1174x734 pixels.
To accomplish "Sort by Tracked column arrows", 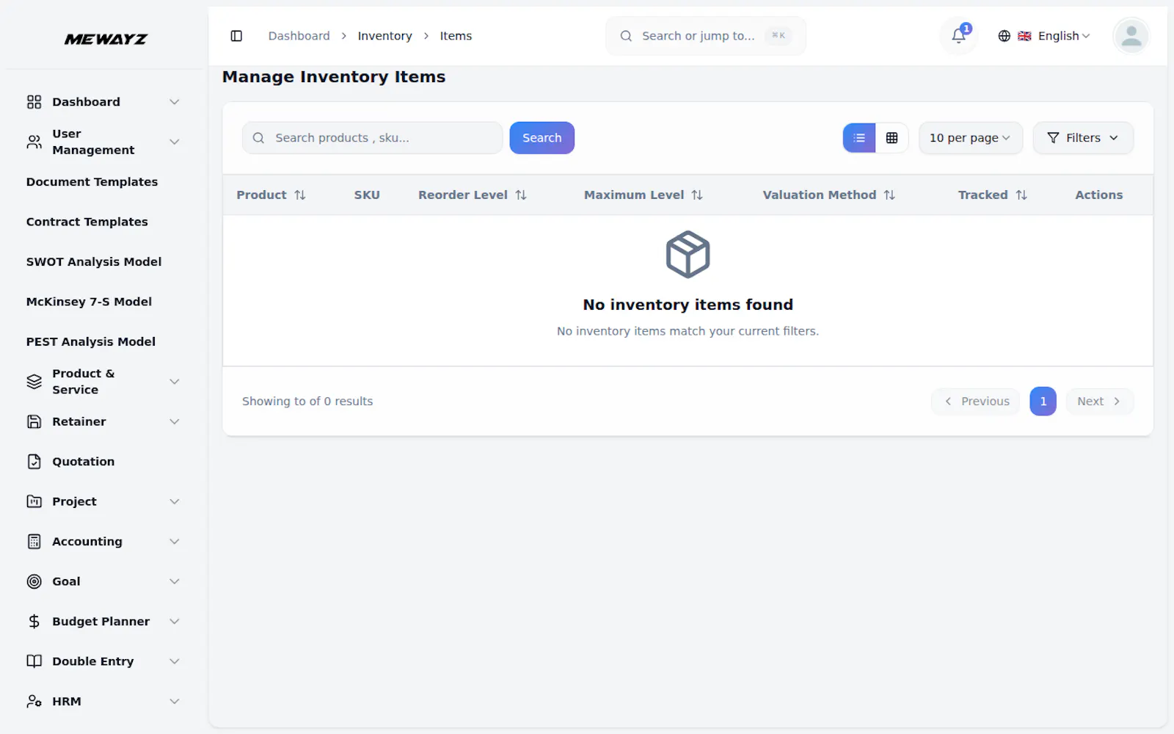I will coord(1021,195).
